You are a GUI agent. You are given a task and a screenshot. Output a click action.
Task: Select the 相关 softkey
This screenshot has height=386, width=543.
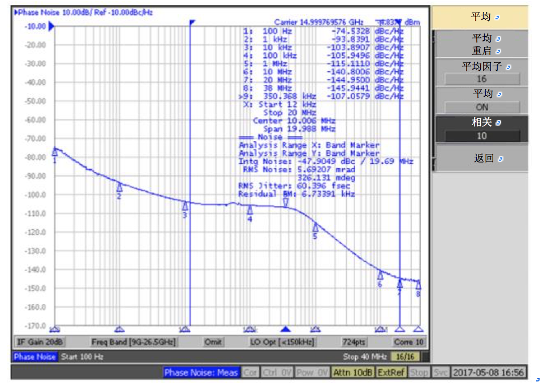(481, 129)
